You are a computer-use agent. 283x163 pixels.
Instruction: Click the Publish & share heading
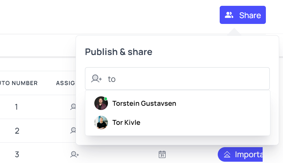[x=119, y=52]
